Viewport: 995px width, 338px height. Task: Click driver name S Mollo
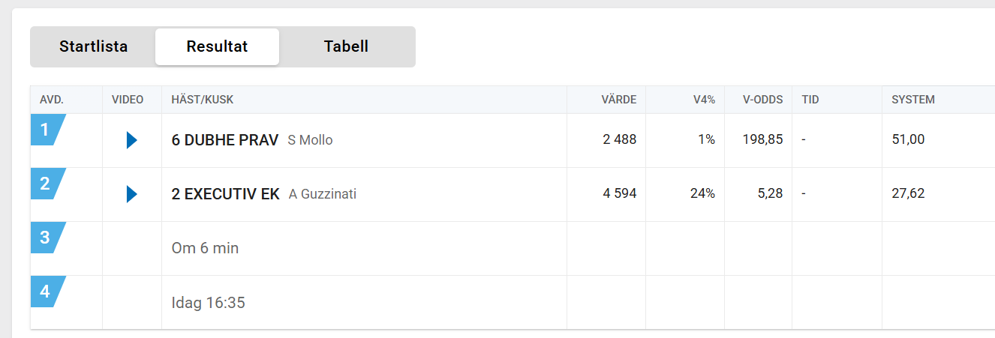[310, 140]
